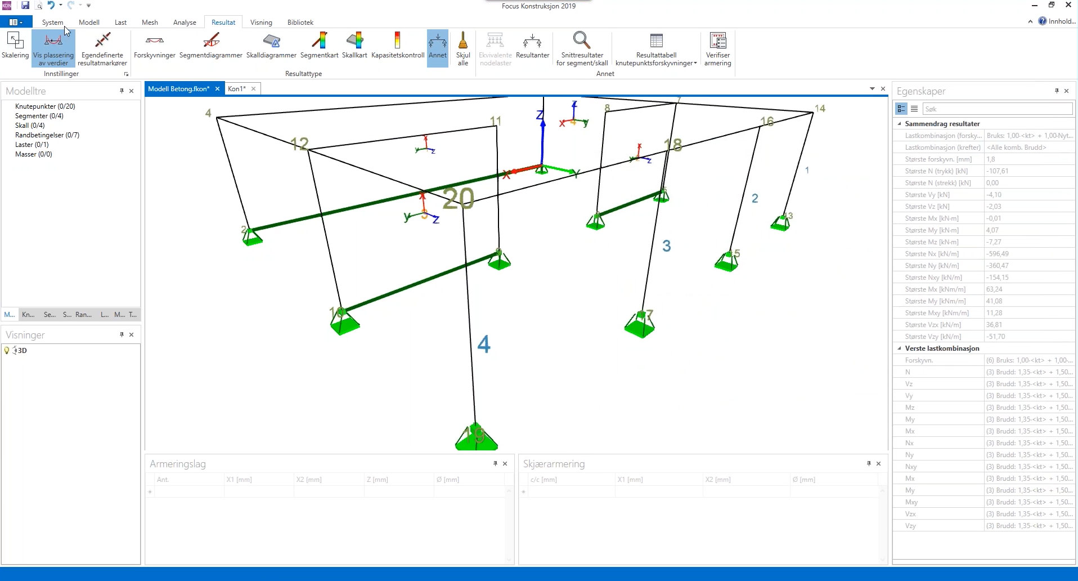This screenshot has height=581, width=1078.
Task: Toggle the 3D view lightbulb visibility
Action: point(7,350)
